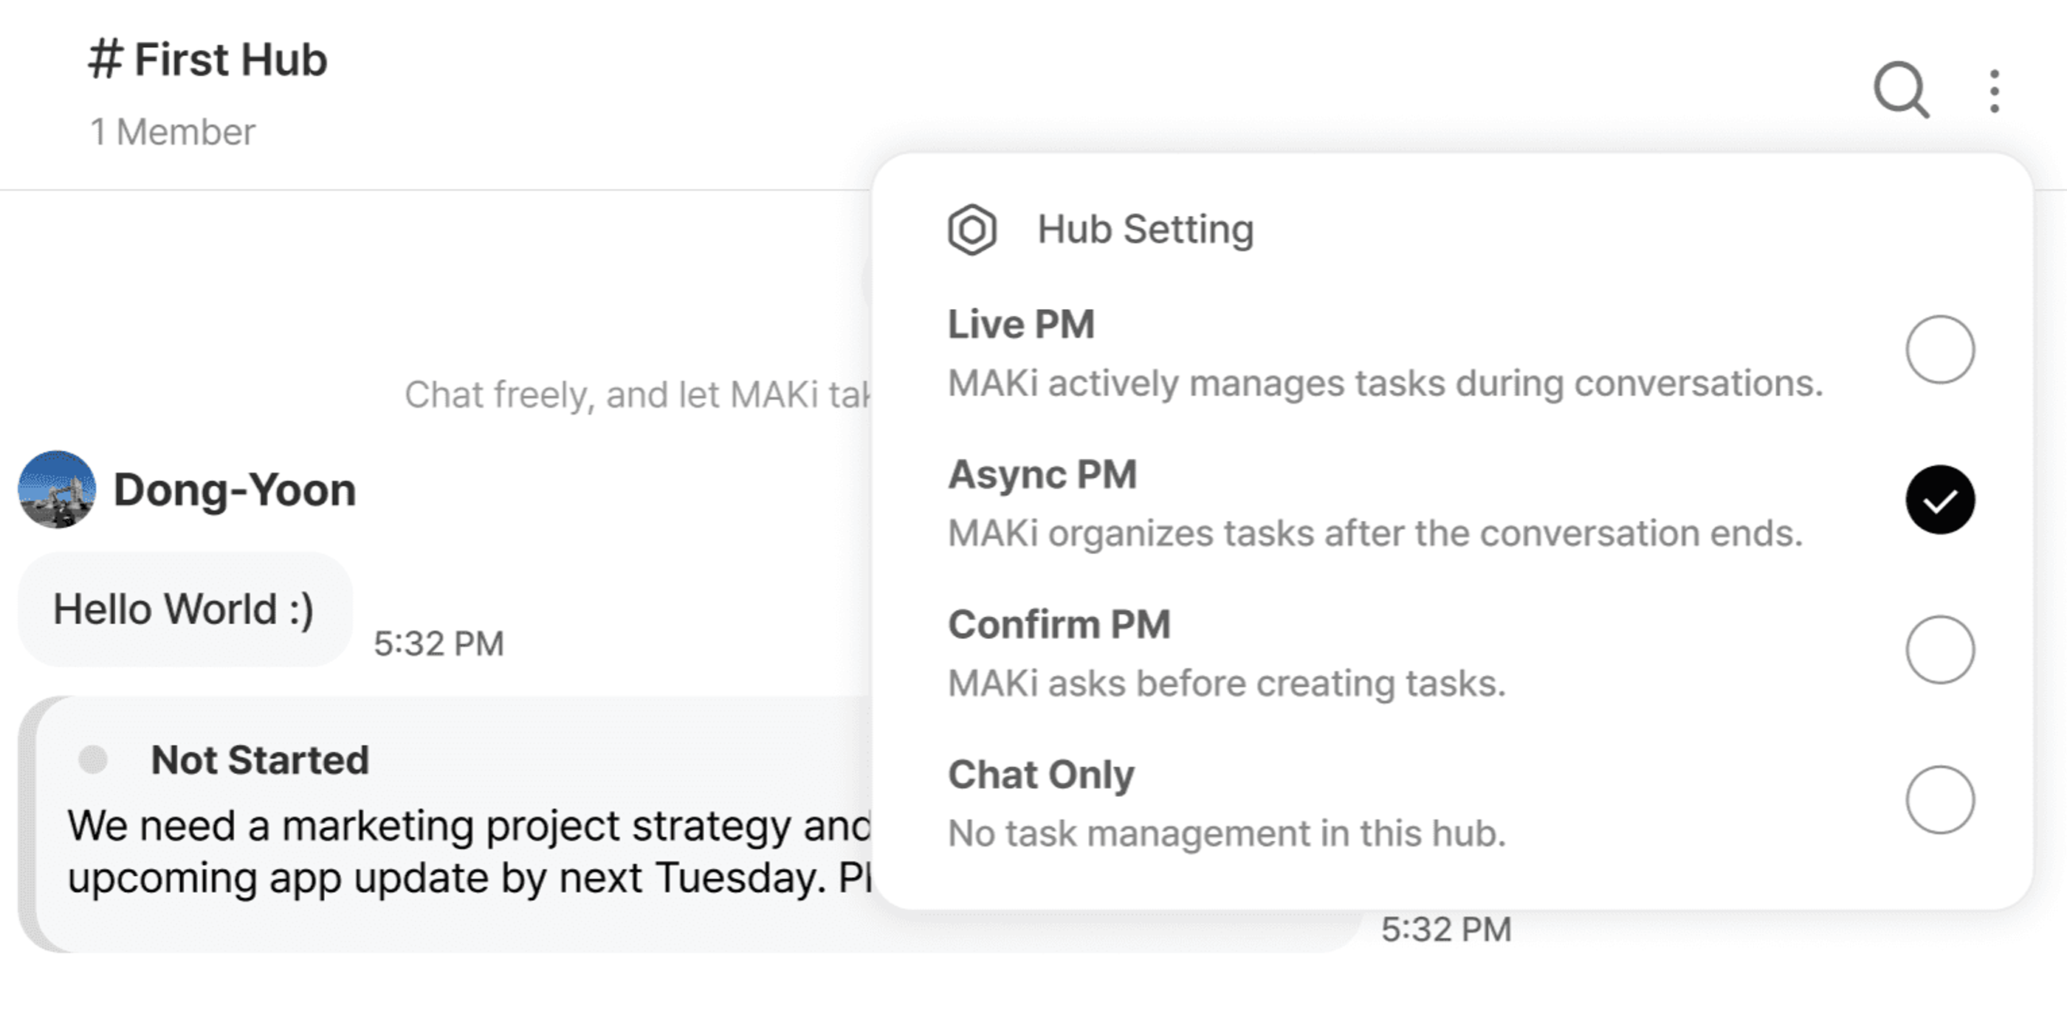Select the Confirm PM radio button
The image size is (2067, 1016).
[1939, 649]
